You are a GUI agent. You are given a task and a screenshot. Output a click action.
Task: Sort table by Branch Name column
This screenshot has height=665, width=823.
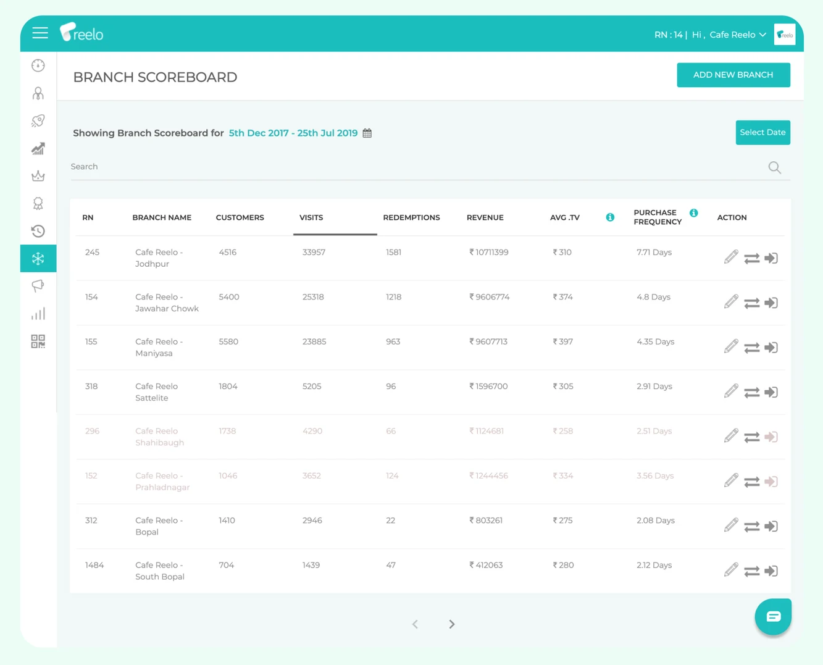point(162,217)
